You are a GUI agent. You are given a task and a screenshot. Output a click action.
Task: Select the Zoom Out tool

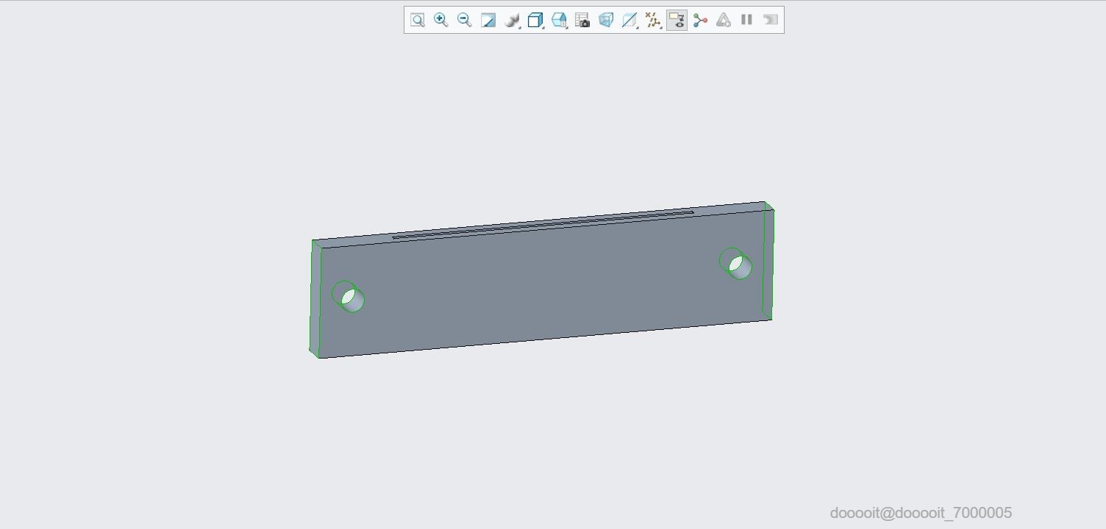[x=465, y=20]
